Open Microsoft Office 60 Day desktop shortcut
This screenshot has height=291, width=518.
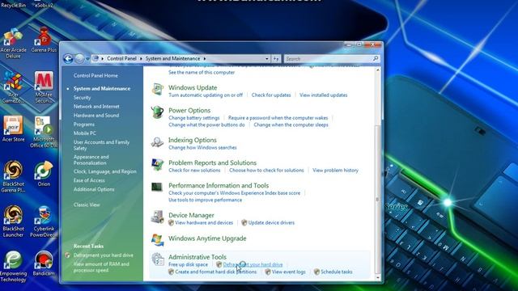point(44,132)
